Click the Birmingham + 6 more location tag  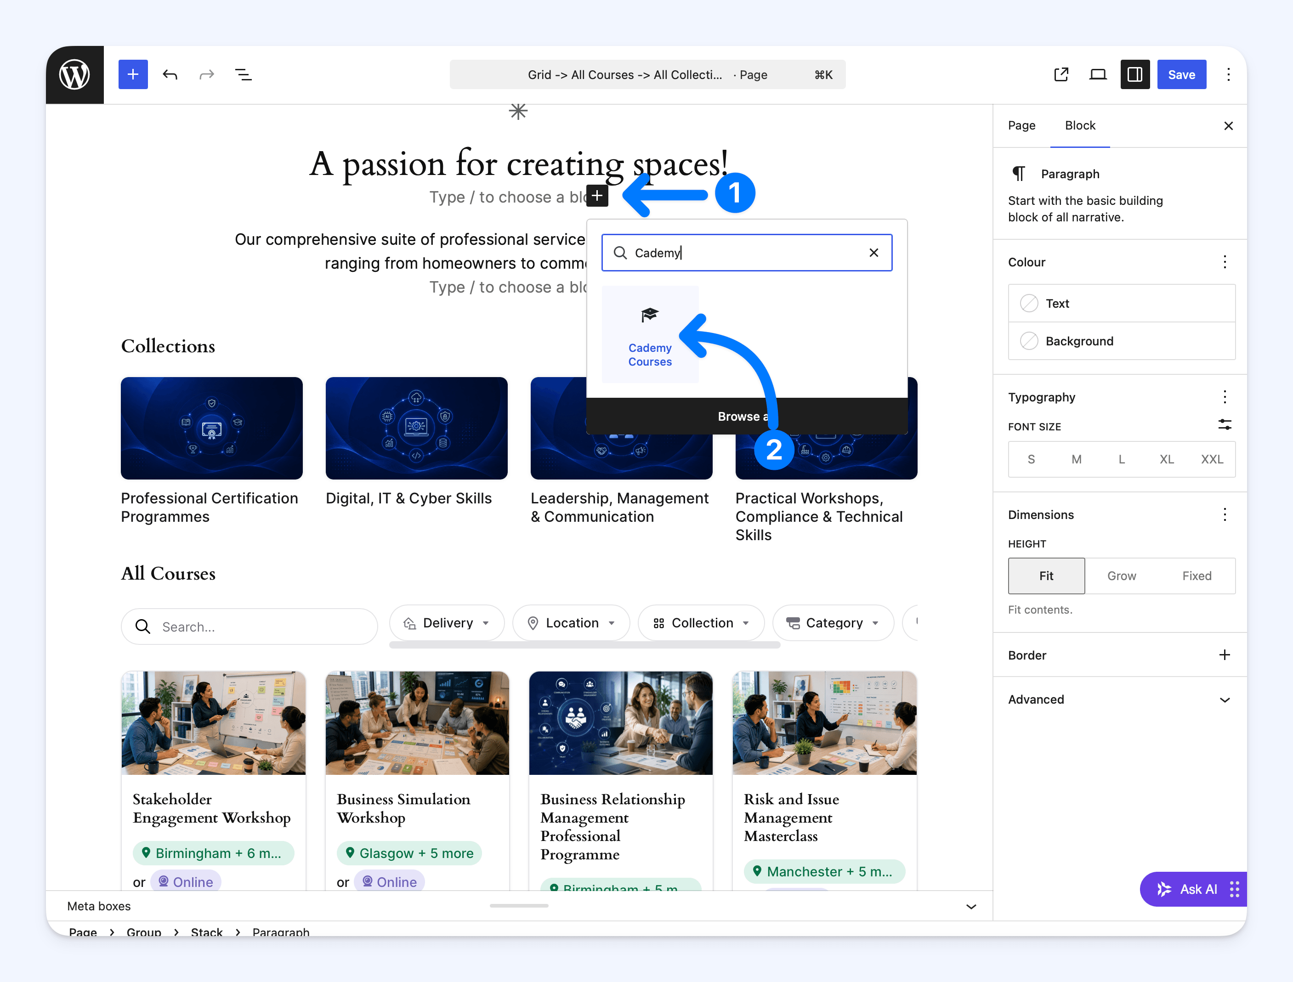coord(214,853)
